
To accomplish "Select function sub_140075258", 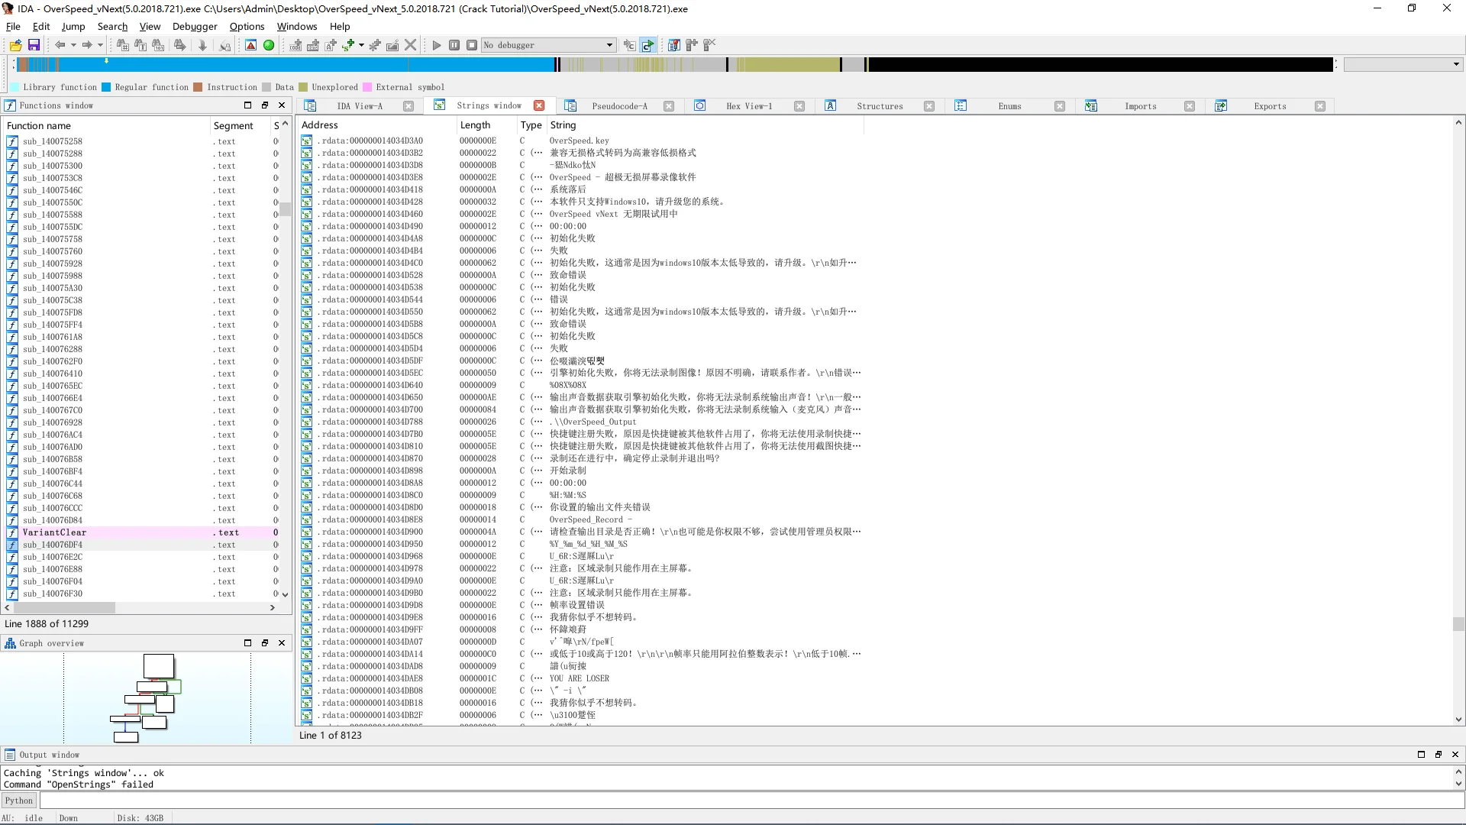I will point(142,141).
